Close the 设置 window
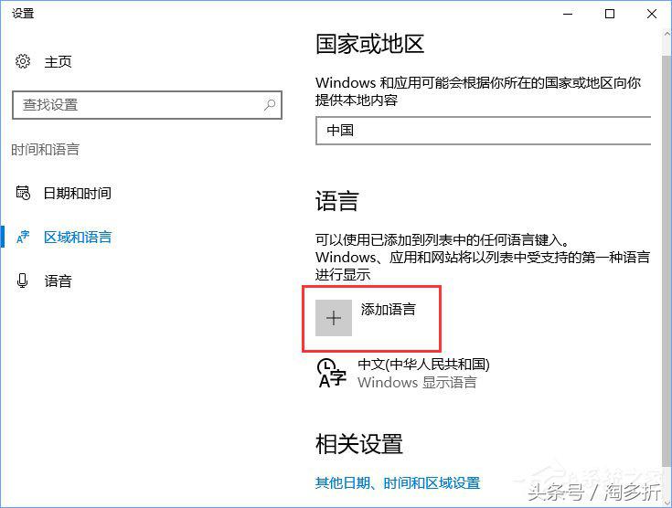 [x=651, y=14]
